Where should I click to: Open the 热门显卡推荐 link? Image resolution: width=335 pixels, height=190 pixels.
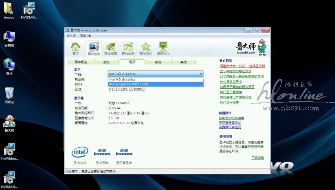(229, 102)
